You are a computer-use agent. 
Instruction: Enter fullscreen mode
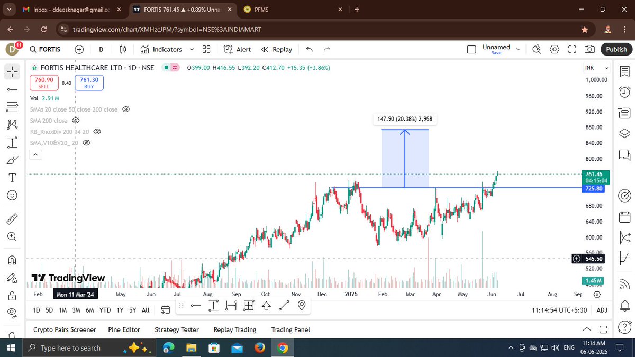(571, 49)
